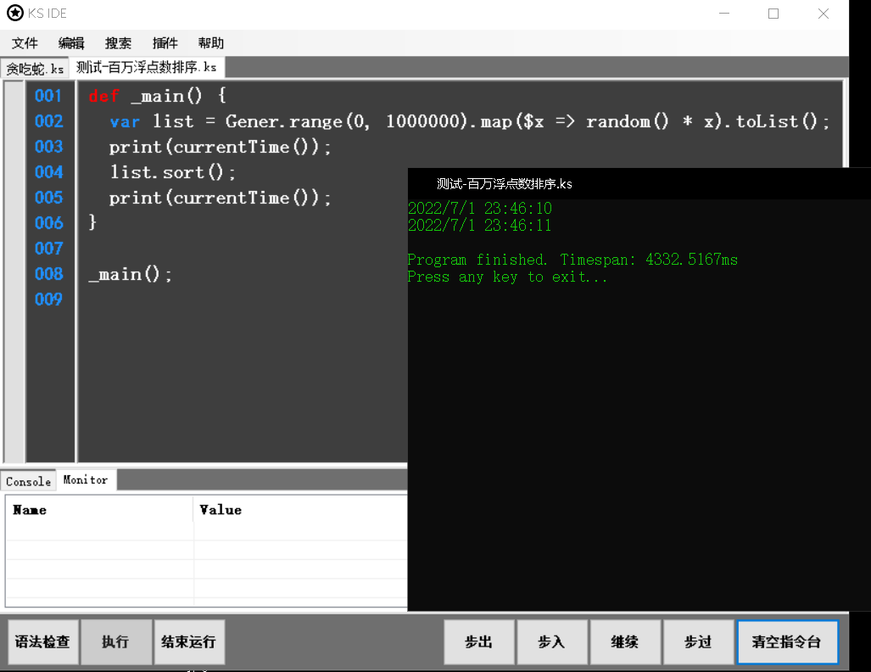Click line number 004 in the gutter
Screen dimensions: 871x672
pyautogui.click(x=48, y=172)
